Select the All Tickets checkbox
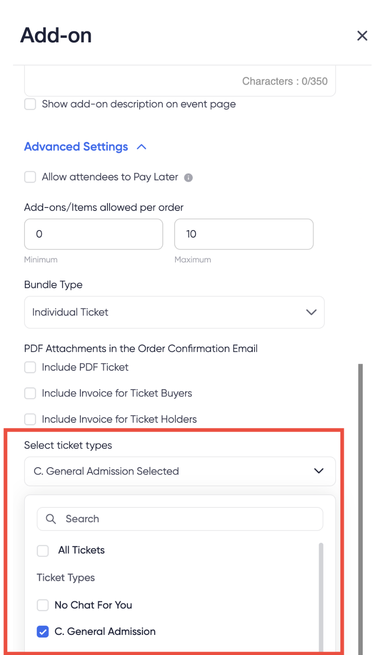The height and width of the screenshot is (655, 385). point(43,551)
